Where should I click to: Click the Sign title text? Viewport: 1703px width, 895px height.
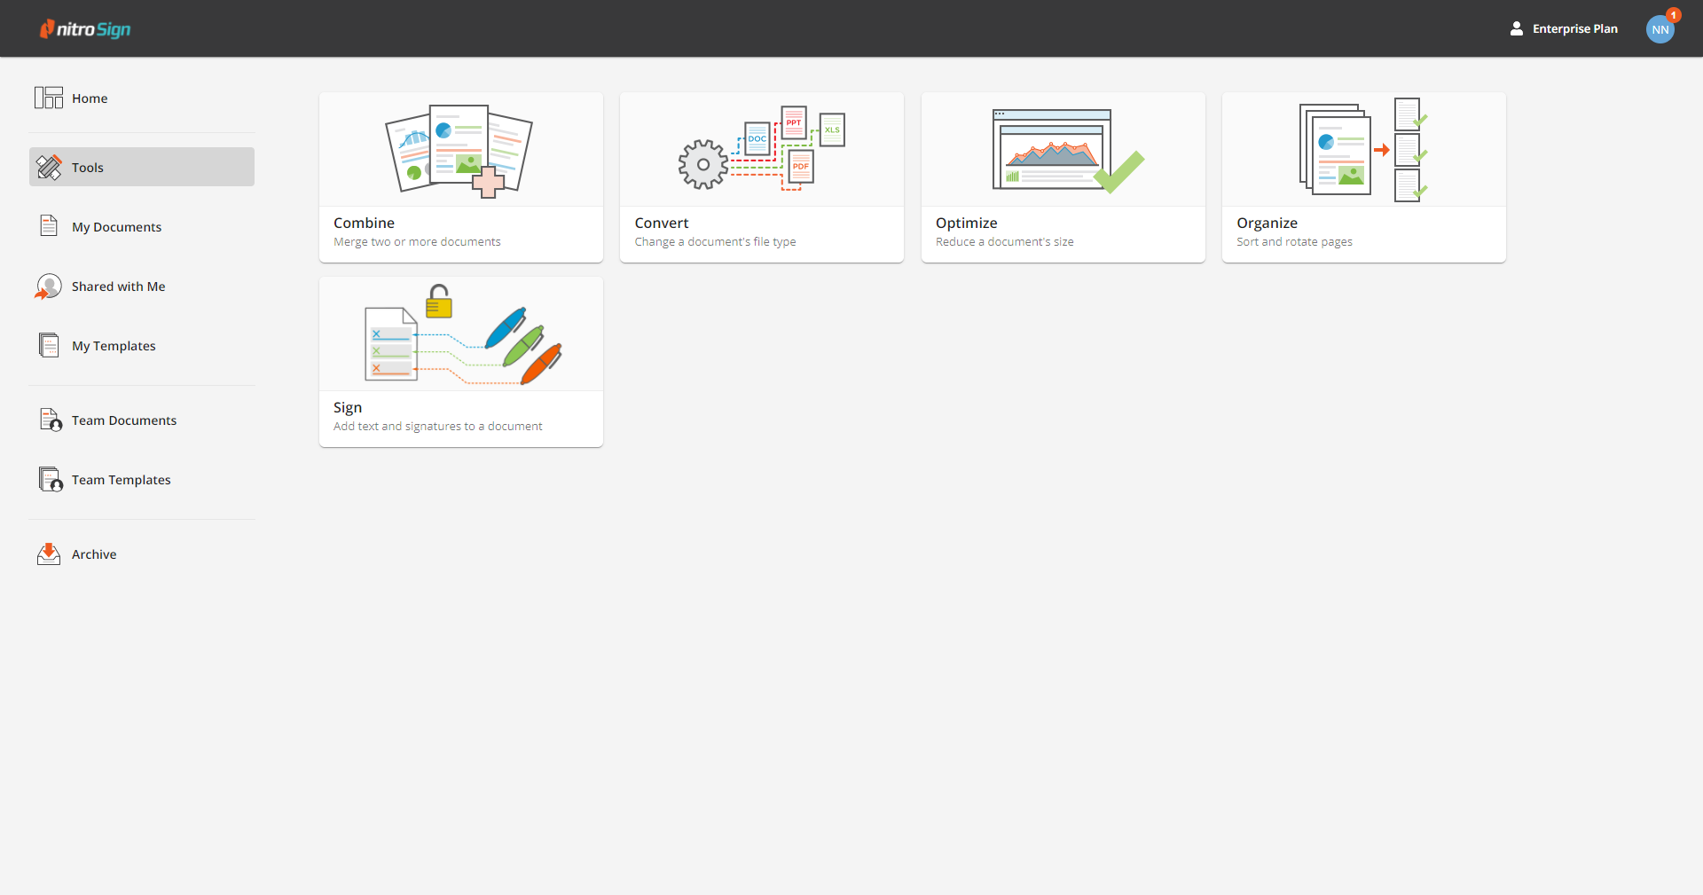(348, 407)
